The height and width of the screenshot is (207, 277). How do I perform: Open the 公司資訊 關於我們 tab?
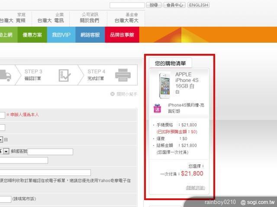90,18
